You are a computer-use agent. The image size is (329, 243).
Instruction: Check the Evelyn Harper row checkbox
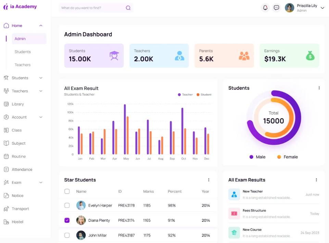[67, 205]
